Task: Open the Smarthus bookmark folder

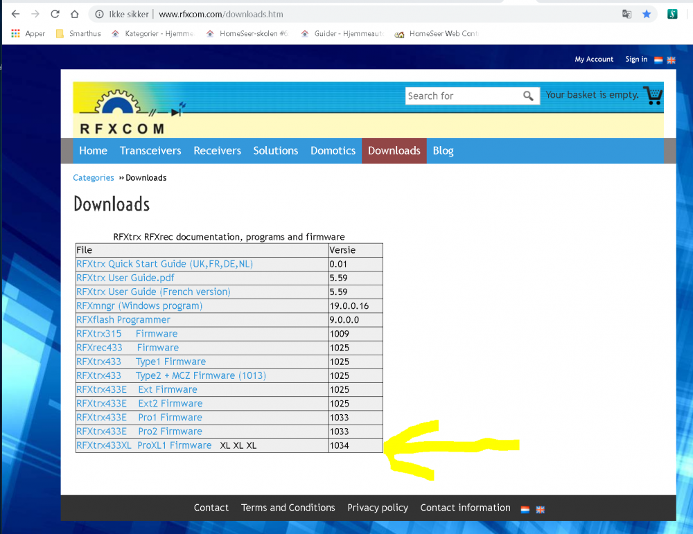Action: (79, 33)
